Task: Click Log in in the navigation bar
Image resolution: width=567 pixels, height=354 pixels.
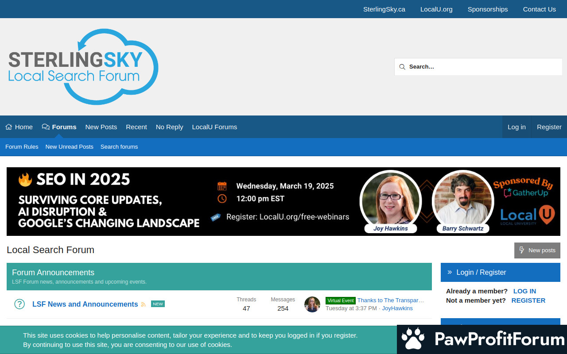Action: coord(517,127)
